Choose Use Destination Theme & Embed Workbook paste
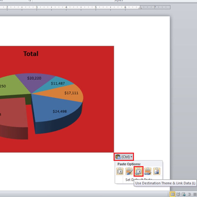The image size is (197, 197). click(120, 171)
